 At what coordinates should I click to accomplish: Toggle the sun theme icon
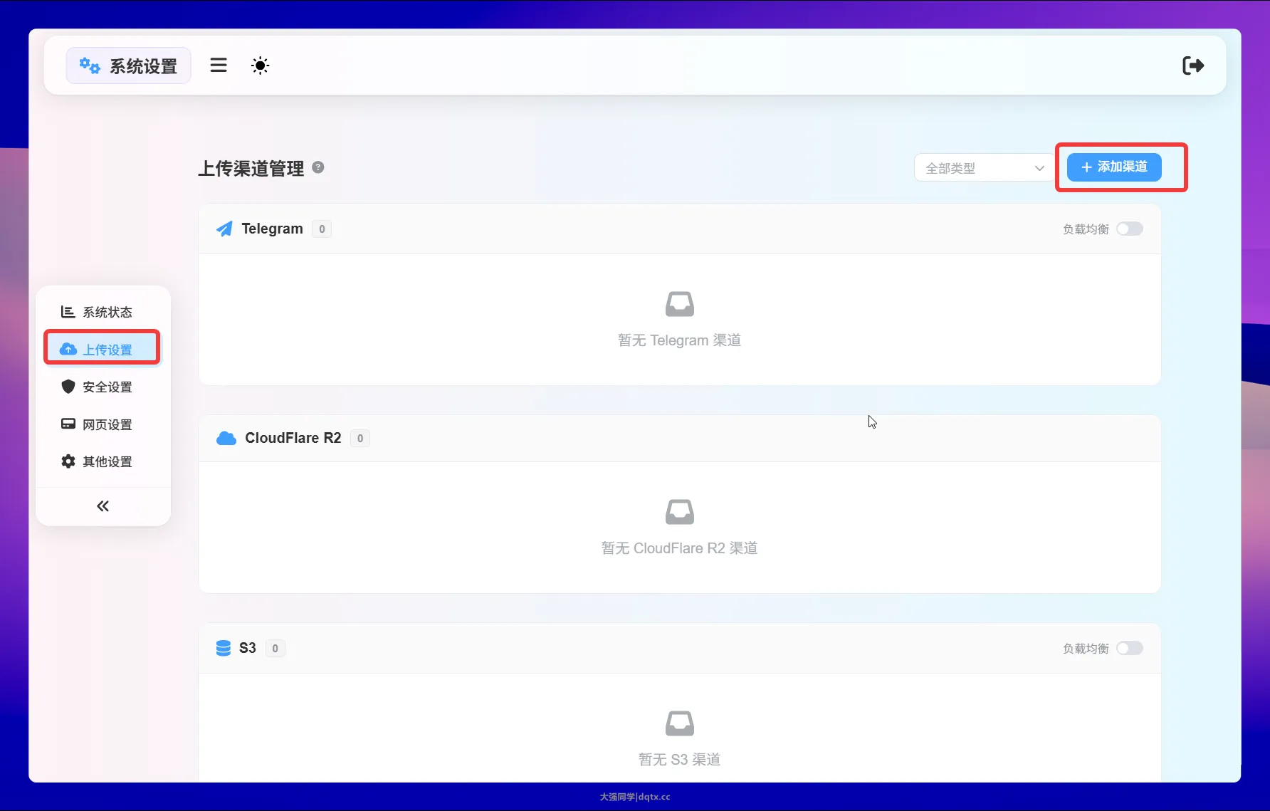[260, 66]
